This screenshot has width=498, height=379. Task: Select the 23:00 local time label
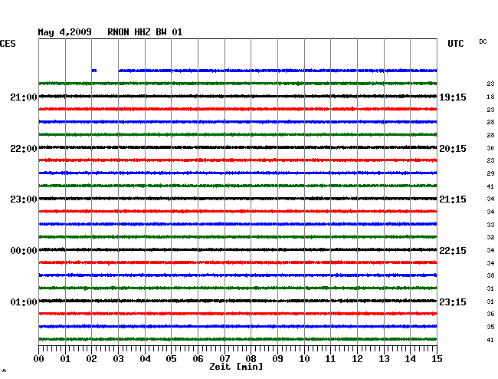[x=24, y=199]
